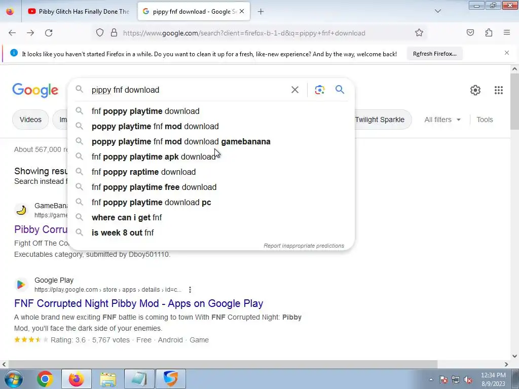Choose suggestion fnf poppy playtime download
Viewport: 519px width, 389px height.
point(211,111)
